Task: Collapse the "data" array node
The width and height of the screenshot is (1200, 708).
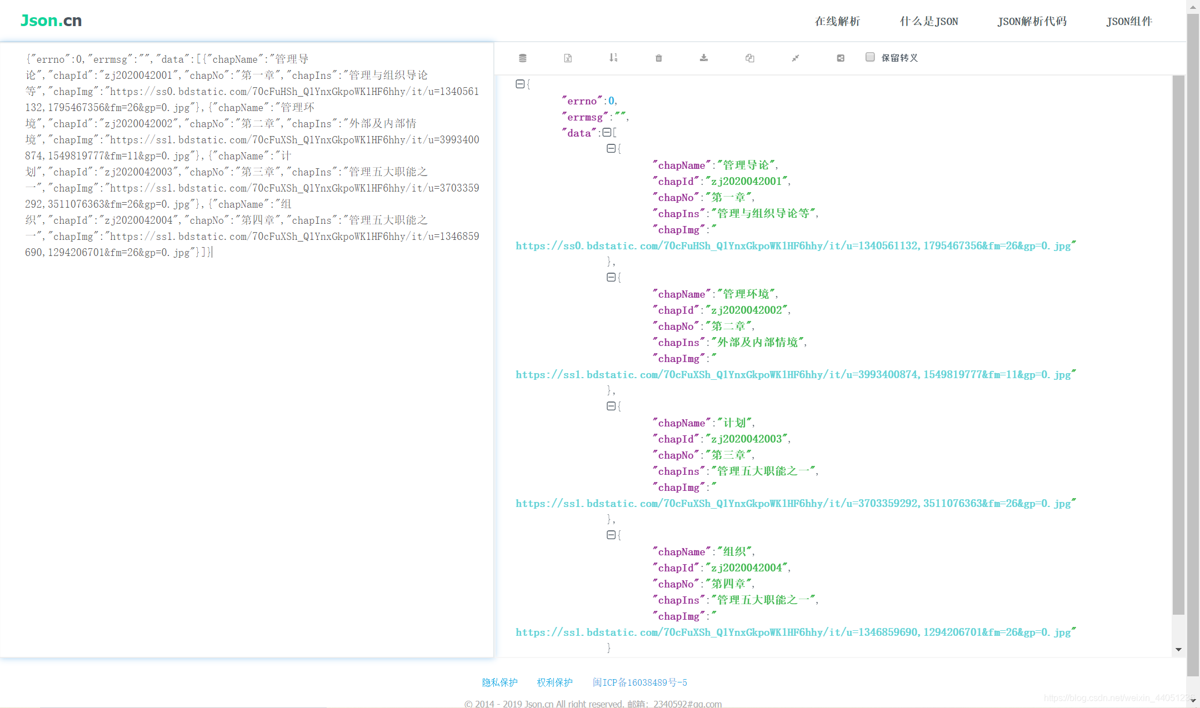Action: 607,132
